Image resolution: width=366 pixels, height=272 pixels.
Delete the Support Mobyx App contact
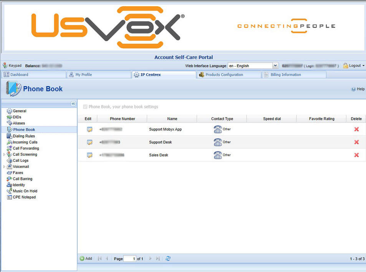click(x=356, y=129)
